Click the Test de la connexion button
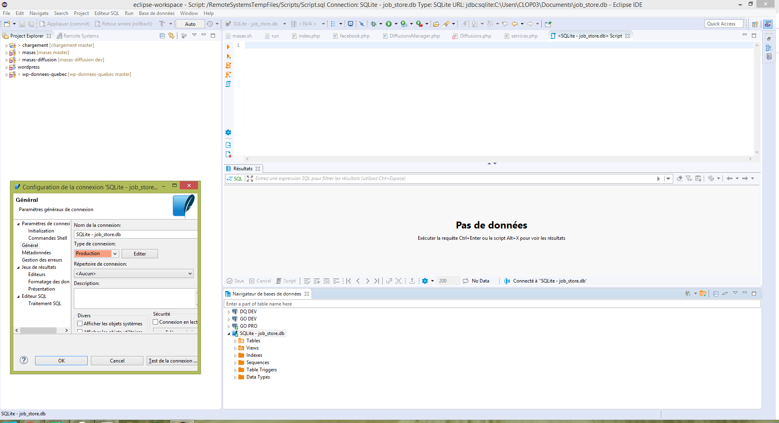Screen dimensions: 779x423 pos(172,360)
